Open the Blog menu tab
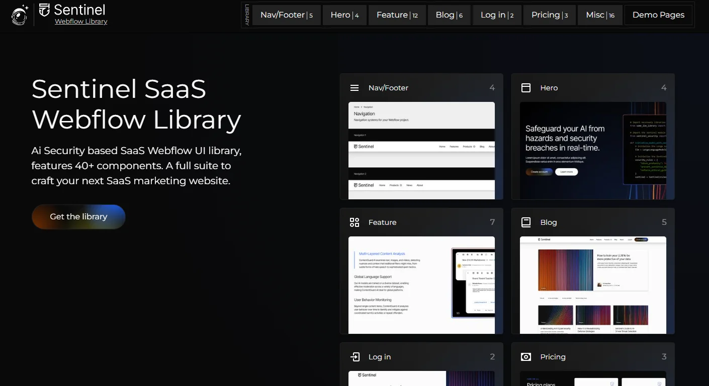Screen dimensions: 709x386 tap(449, 15)
